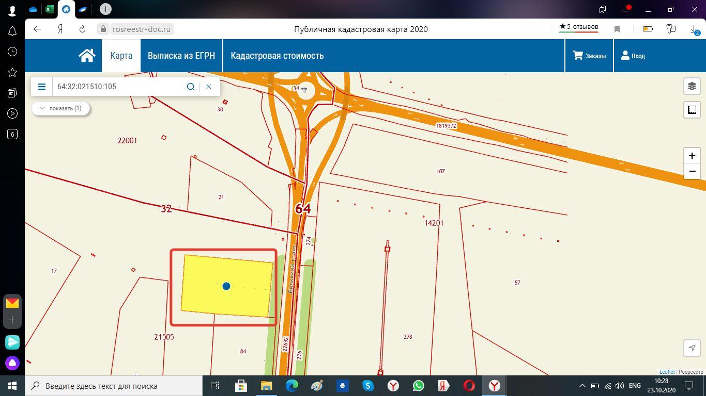
Task: Click the blue marker on the yellow parcel
Action: pyautogui.click(x=226, y=286)
